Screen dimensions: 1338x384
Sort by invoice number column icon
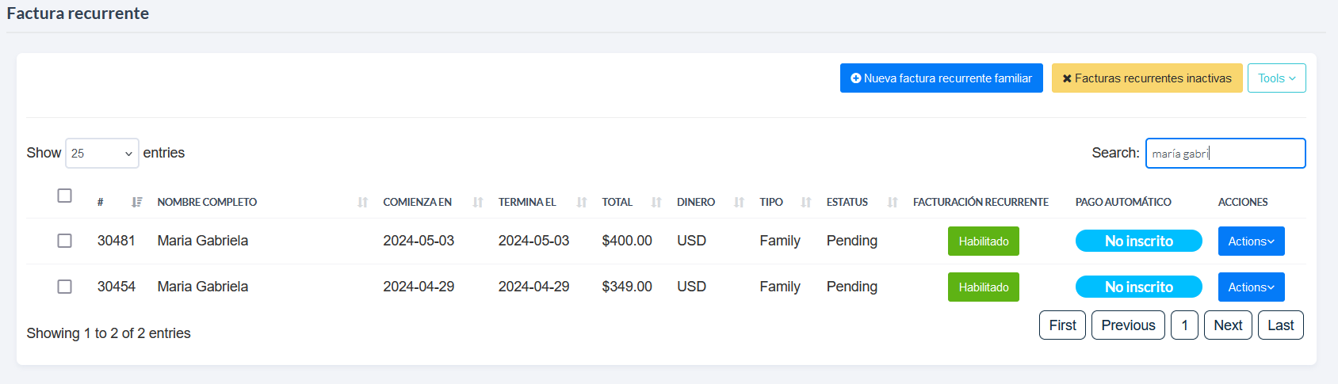(x=136, y=202)
